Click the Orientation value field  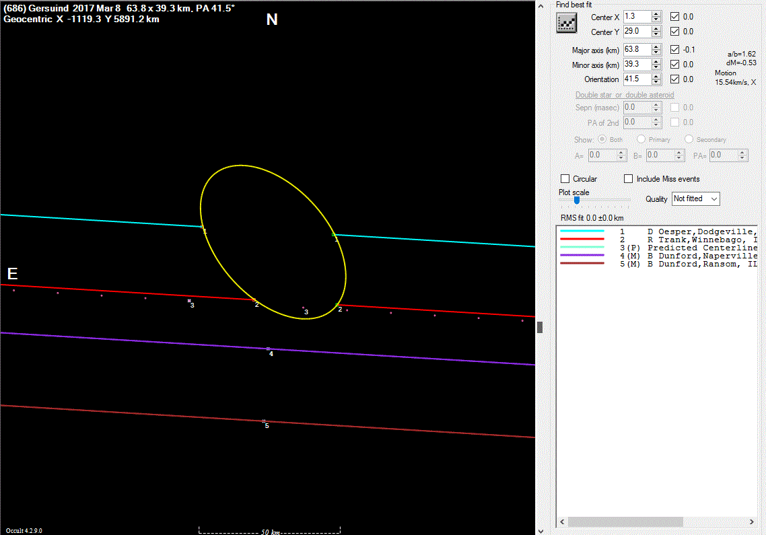[637, 79]
